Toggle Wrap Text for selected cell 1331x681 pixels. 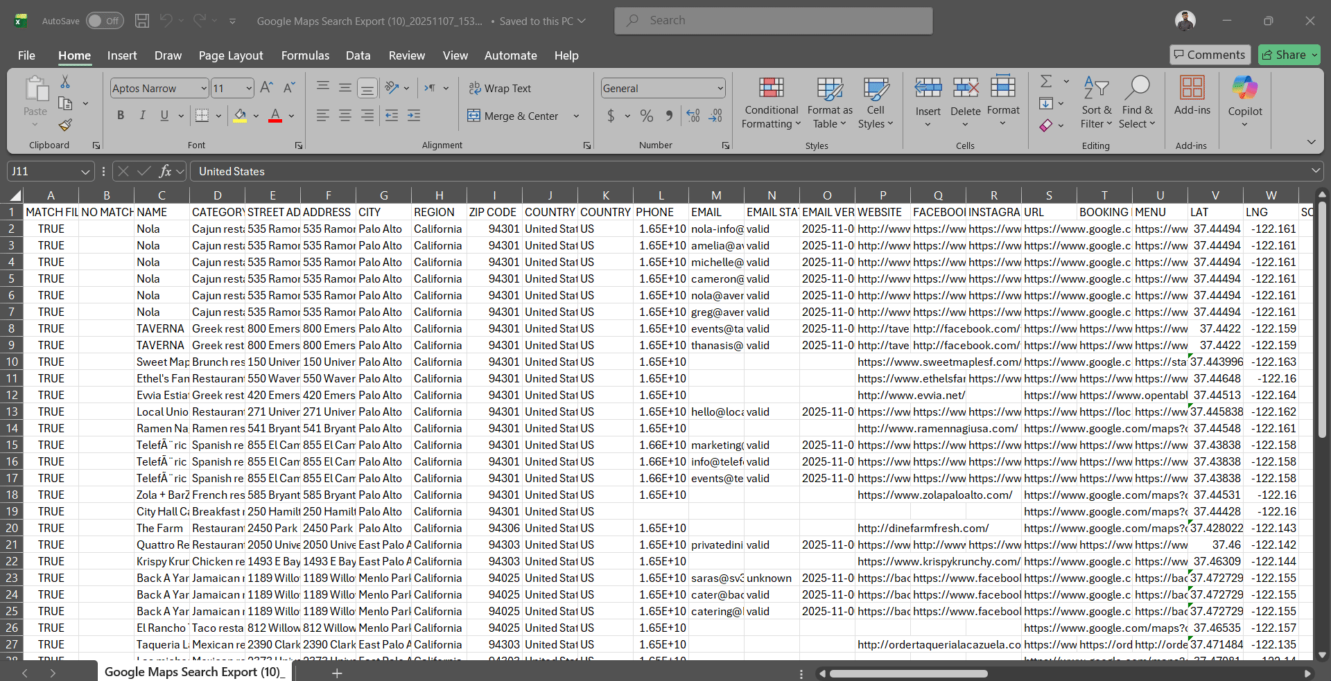[x=500, y=88]
